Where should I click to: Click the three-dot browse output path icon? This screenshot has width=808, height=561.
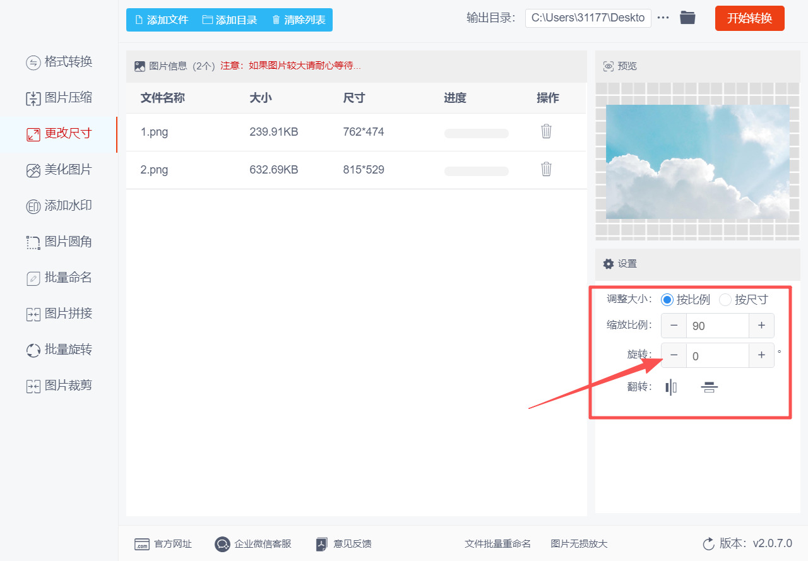(663, 18)
